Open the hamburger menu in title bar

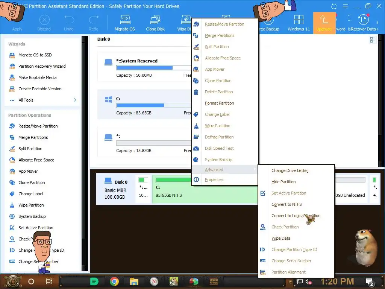[x=345, y=6]
